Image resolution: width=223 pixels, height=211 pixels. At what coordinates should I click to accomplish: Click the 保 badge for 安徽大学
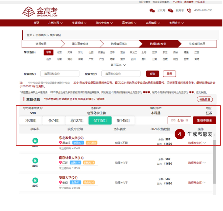tap(35, 180)
